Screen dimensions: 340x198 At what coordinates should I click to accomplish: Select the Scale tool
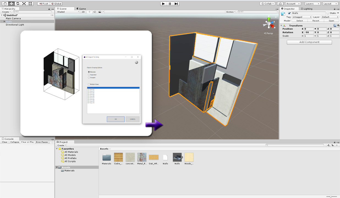coord(24,4)
